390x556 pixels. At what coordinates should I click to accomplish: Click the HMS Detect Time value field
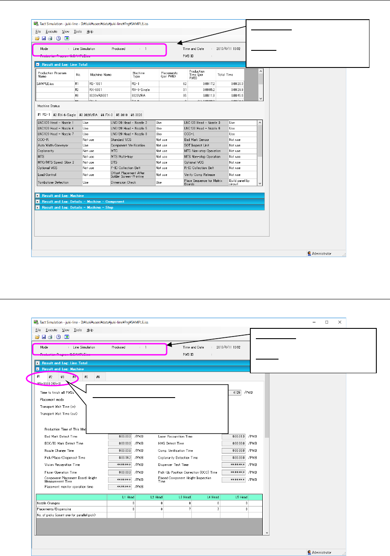[235, 444]
